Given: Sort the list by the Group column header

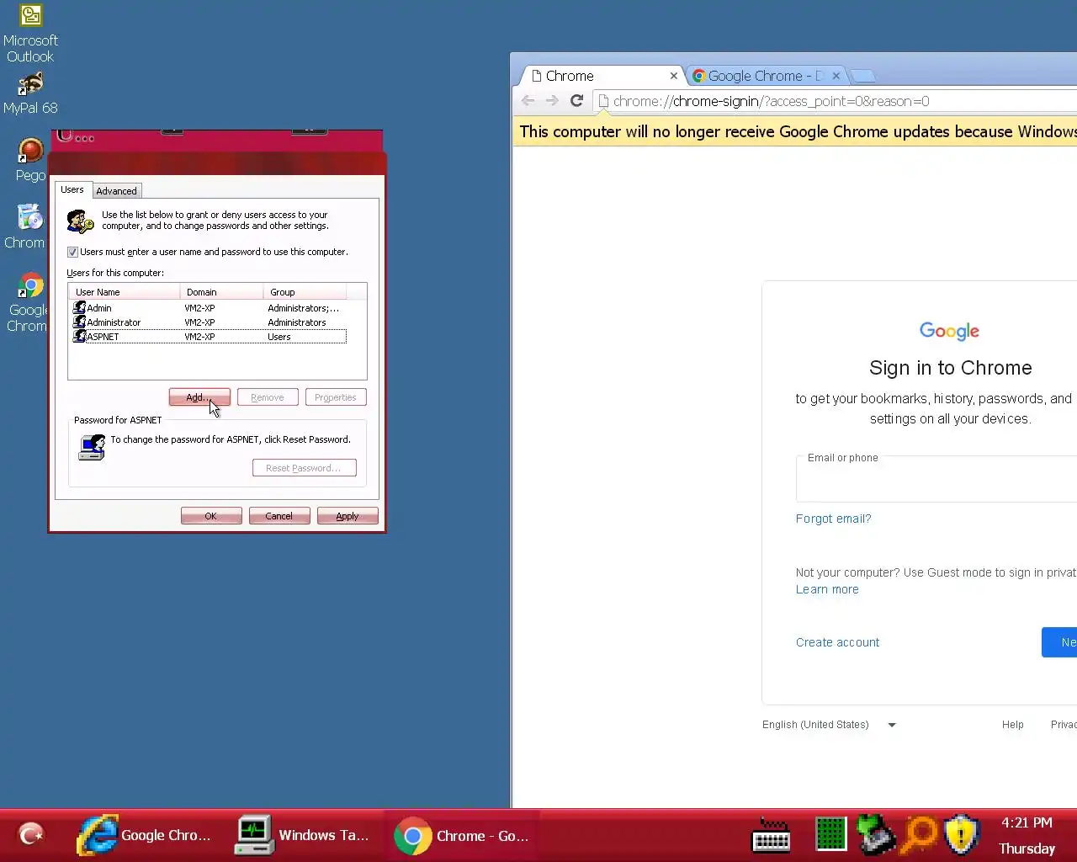Looking at the screenshot, I should [x=305, y=292].
